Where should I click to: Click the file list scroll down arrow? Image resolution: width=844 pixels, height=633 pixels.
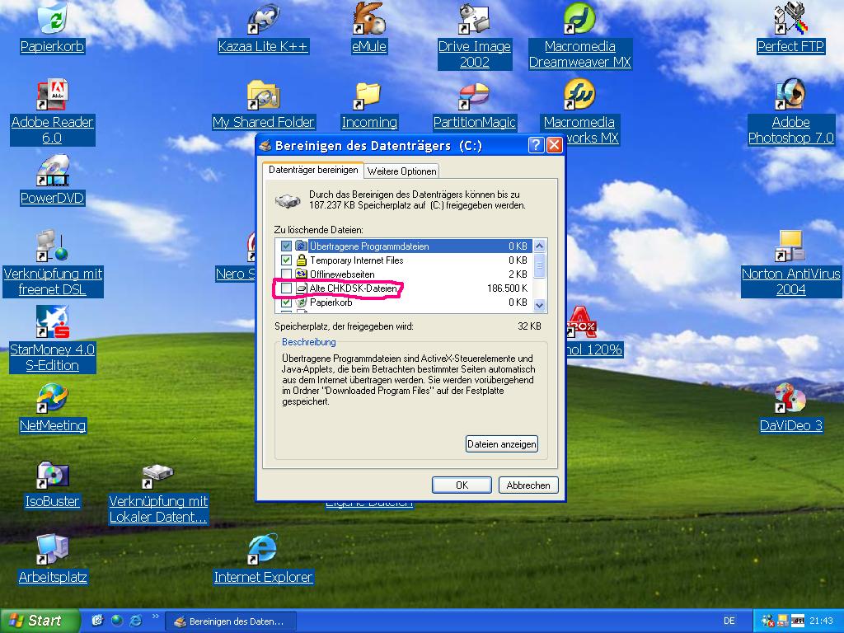pos(539,305)
